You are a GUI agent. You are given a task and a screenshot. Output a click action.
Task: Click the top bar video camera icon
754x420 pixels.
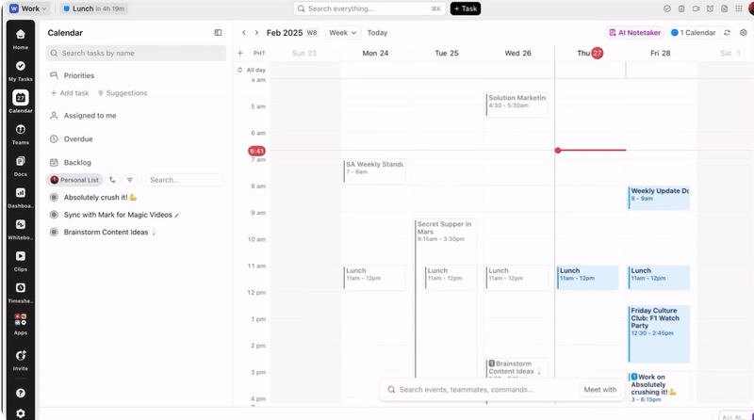point(696,8)
